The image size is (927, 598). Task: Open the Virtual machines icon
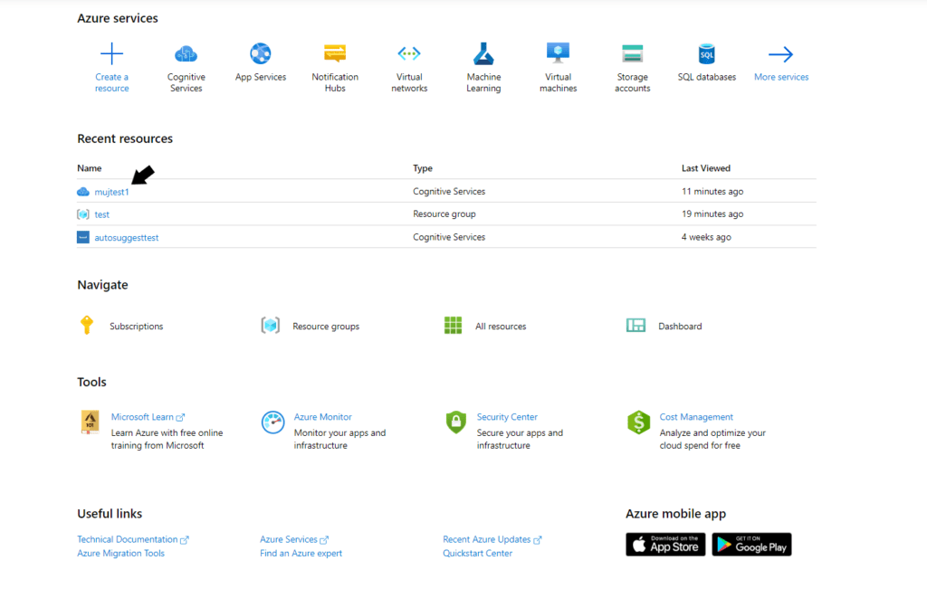pyautogui.click(x=558, y=53)
